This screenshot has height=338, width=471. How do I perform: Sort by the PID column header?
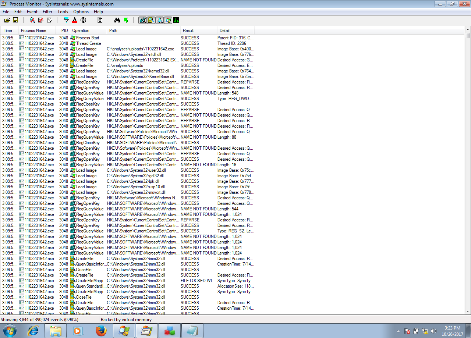pos(63,31)
